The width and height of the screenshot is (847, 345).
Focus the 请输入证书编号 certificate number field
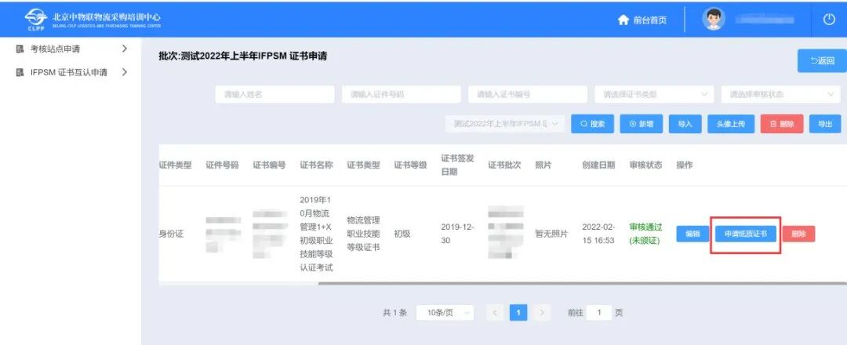click(x=528, y=94)
